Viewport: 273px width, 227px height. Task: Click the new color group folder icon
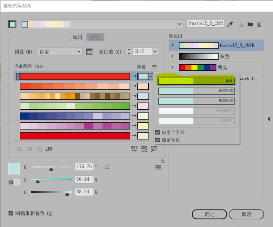[x=250, y=24]
